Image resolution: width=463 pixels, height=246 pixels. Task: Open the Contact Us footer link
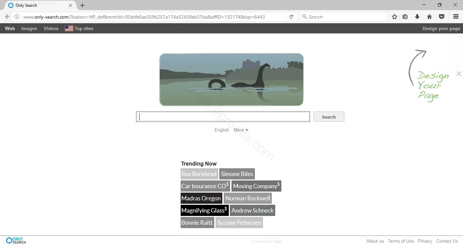447,241
